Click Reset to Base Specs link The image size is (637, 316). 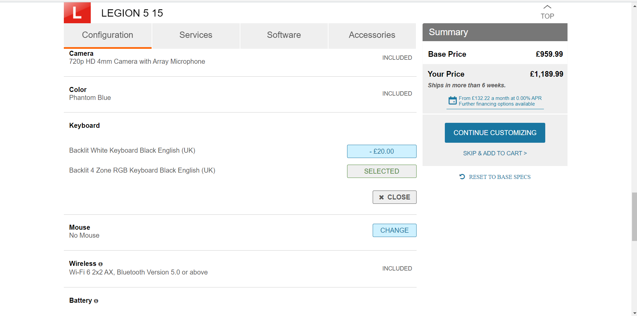click(x=499, y=177)
